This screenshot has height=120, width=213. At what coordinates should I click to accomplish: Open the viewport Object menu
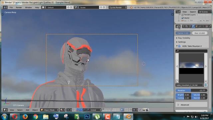click(x=35, y=110)
